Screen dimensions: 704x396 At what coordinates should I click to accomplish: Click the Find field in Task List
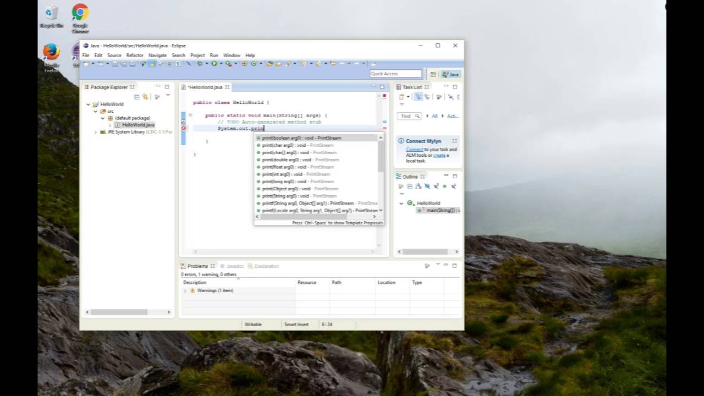[410, 116]
